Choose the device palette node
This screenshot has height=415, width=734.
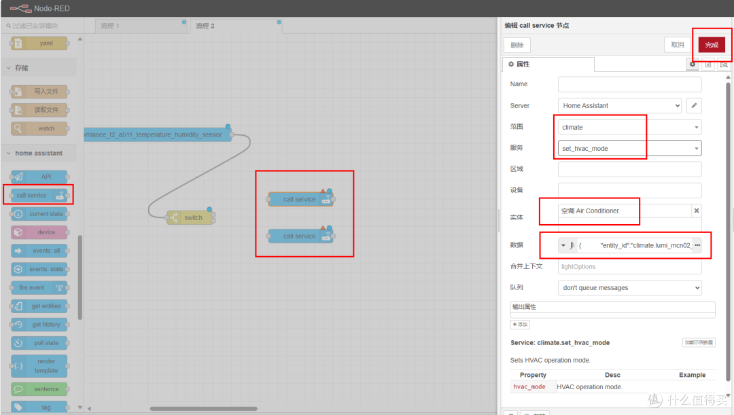pyautogui.click(x=39, y=232)
